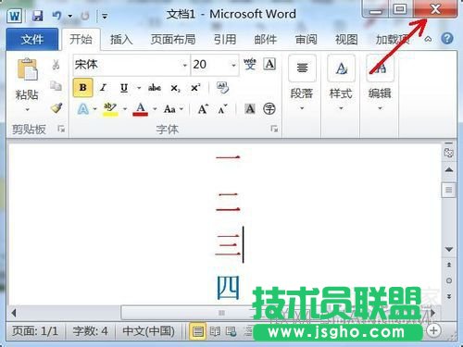Open the Customize Quick Access Toolbar dropdown

pos(105,16)
